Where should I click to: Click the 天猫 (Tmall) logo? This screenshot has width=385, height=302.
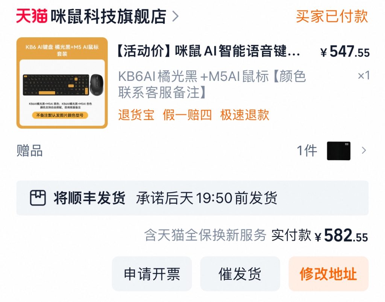(32, 16)
